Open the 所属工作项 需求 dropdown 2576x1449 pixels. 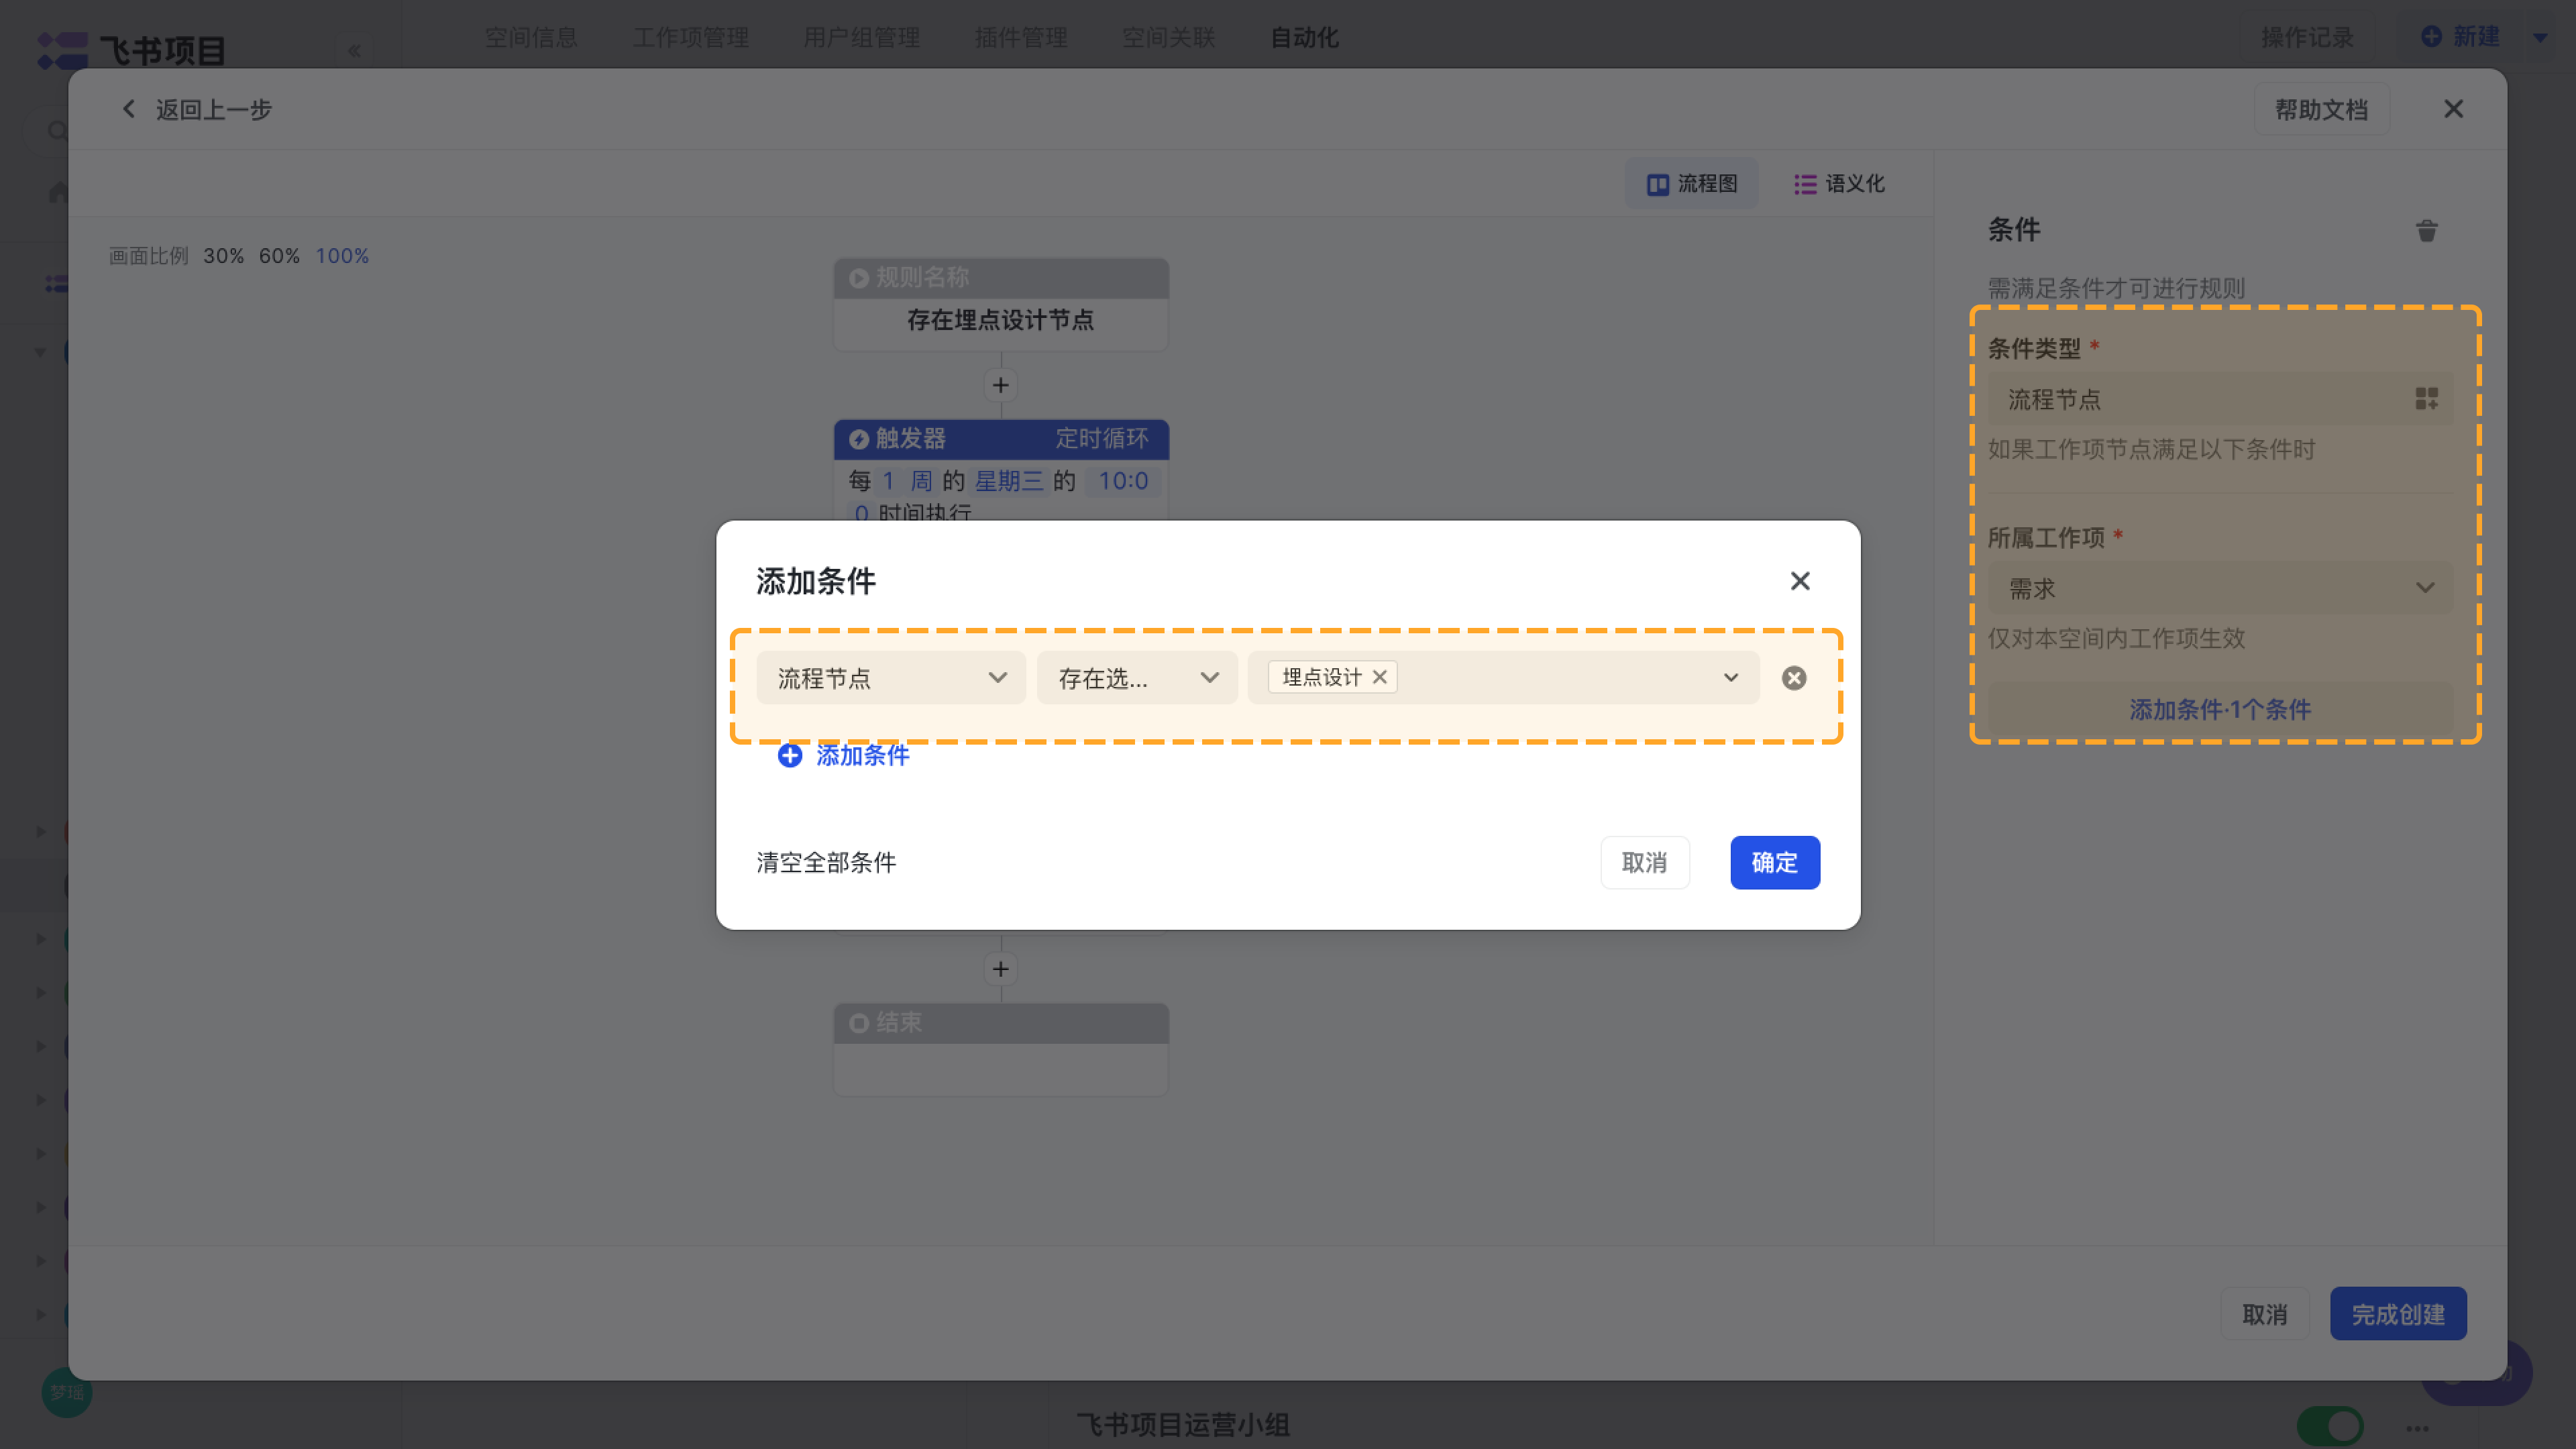[2220, 588]
